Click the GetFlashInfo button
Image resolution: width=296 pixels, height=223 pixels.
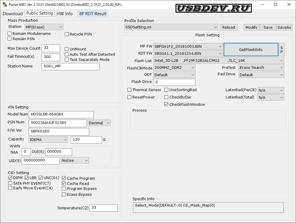pos(251,50)
